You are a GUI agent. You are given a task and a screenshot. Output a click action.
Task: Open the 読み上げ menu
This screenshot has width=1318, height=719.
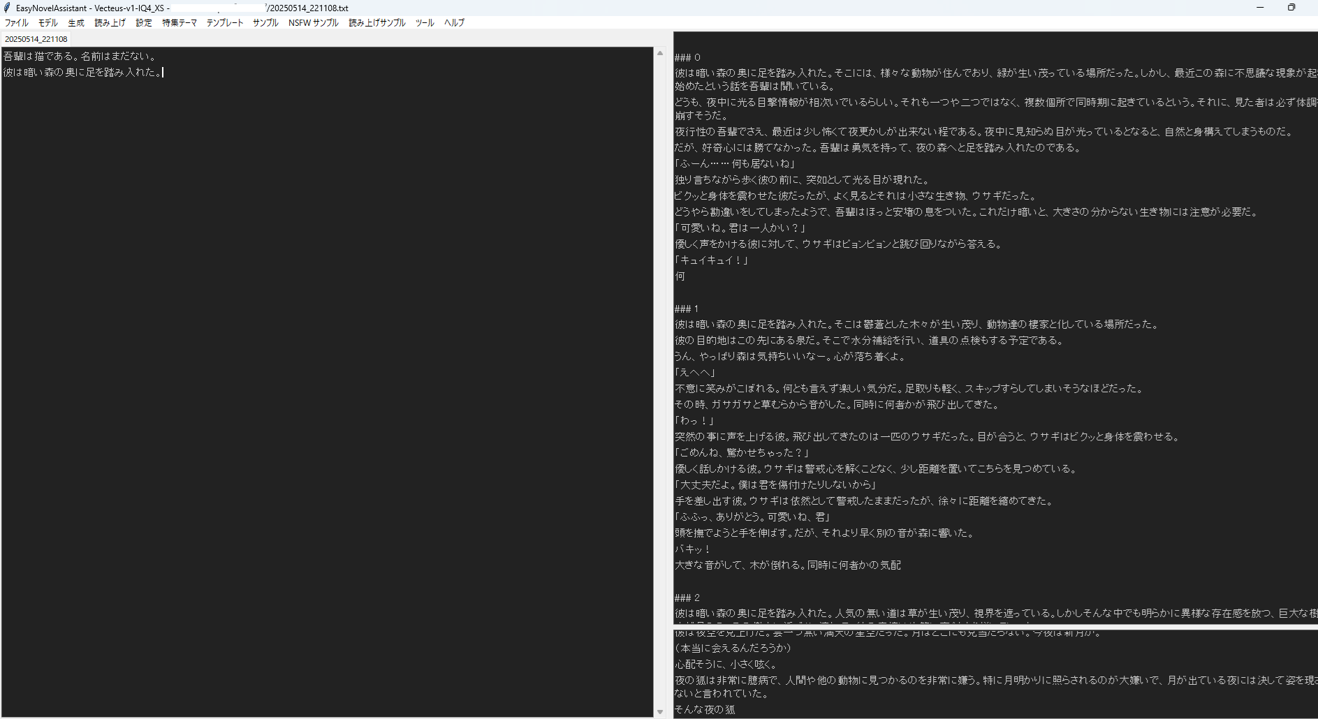[x=109, y=22]
